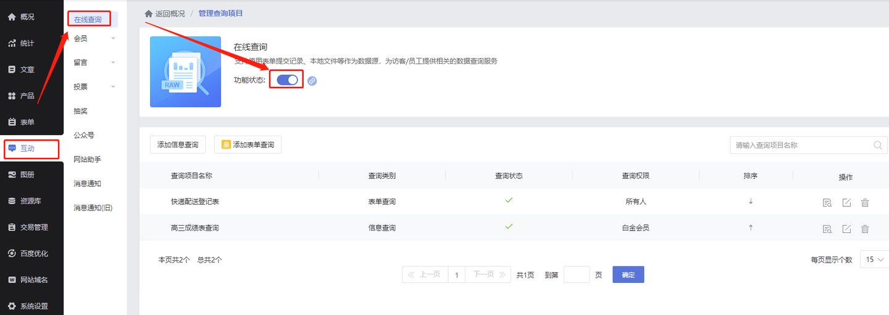Click 上一页 pagination button
This screenshot has height=315, width=889.
(x=424, y=275)
